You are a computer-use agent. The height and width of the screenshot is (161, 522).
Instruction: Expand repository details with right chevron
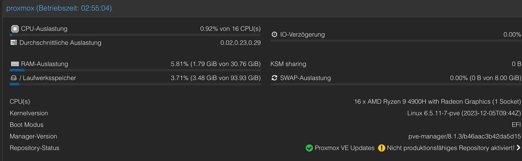pos(519,148)
